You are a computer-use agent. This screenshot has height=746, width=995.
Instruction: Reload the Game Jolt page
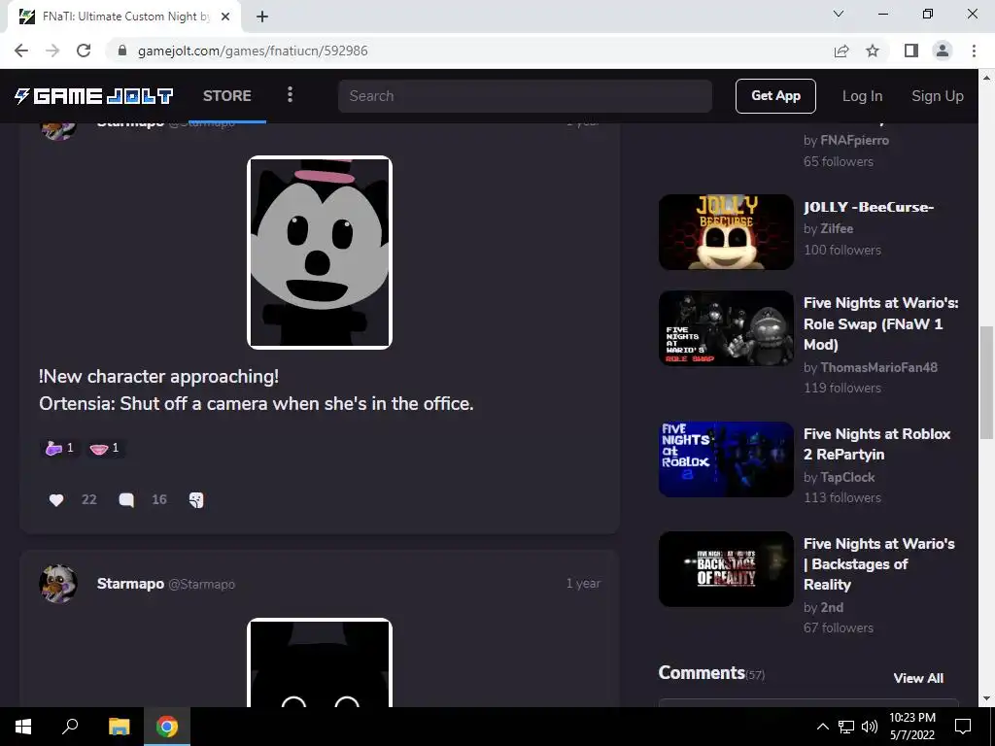pyautogui.click(x=84, y=51)
